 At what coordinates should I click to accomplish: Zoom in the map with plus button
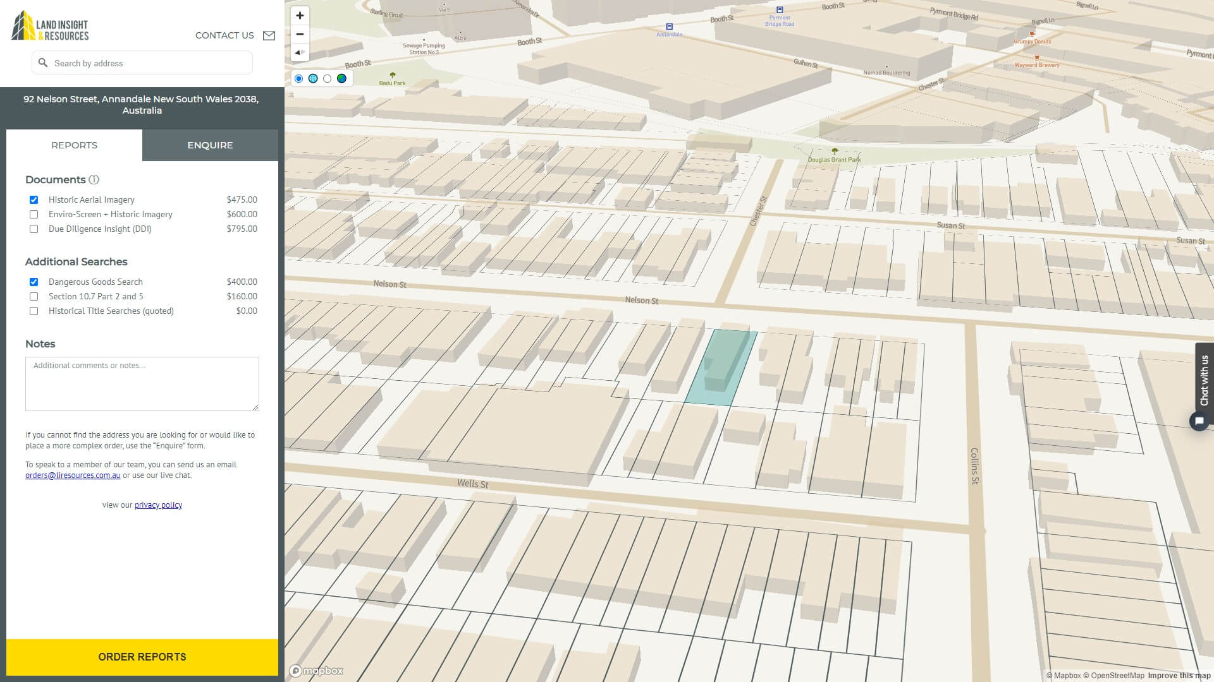[x=300, y=15]
